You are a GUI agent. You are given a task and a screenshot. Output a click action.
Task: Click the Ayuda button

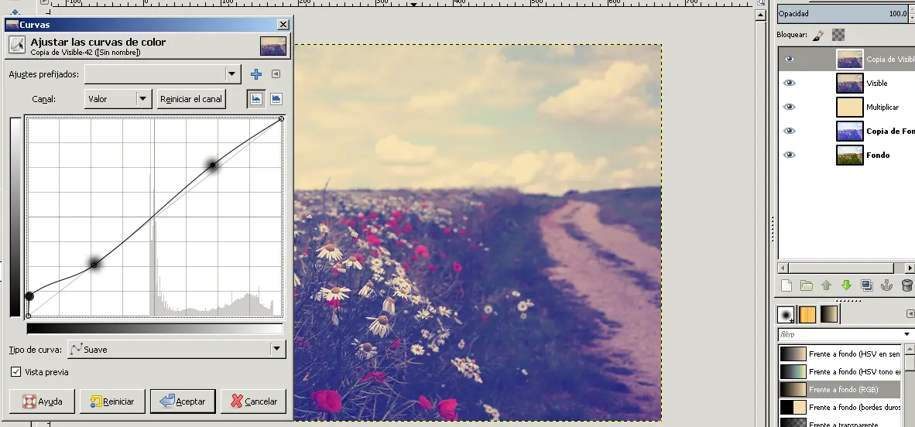tap(42, 401)
